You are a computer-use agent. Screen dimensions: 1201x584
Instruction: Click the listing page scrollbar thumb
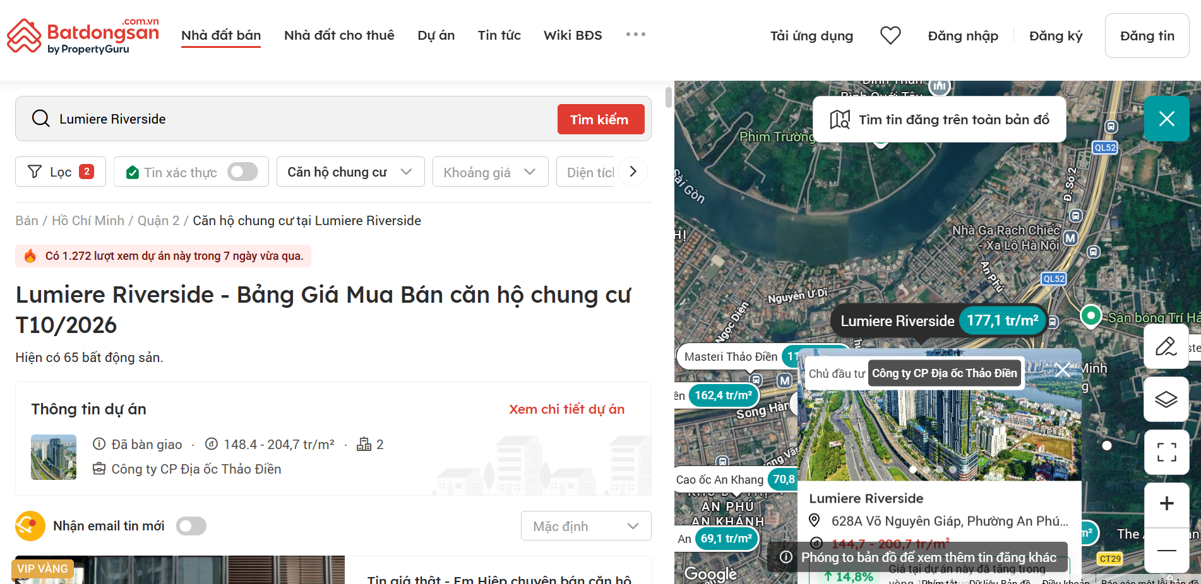click(669, 98)
